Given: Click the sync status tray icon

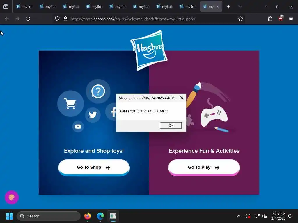Looking at the screenshot, I should click(x=248, y=216).
